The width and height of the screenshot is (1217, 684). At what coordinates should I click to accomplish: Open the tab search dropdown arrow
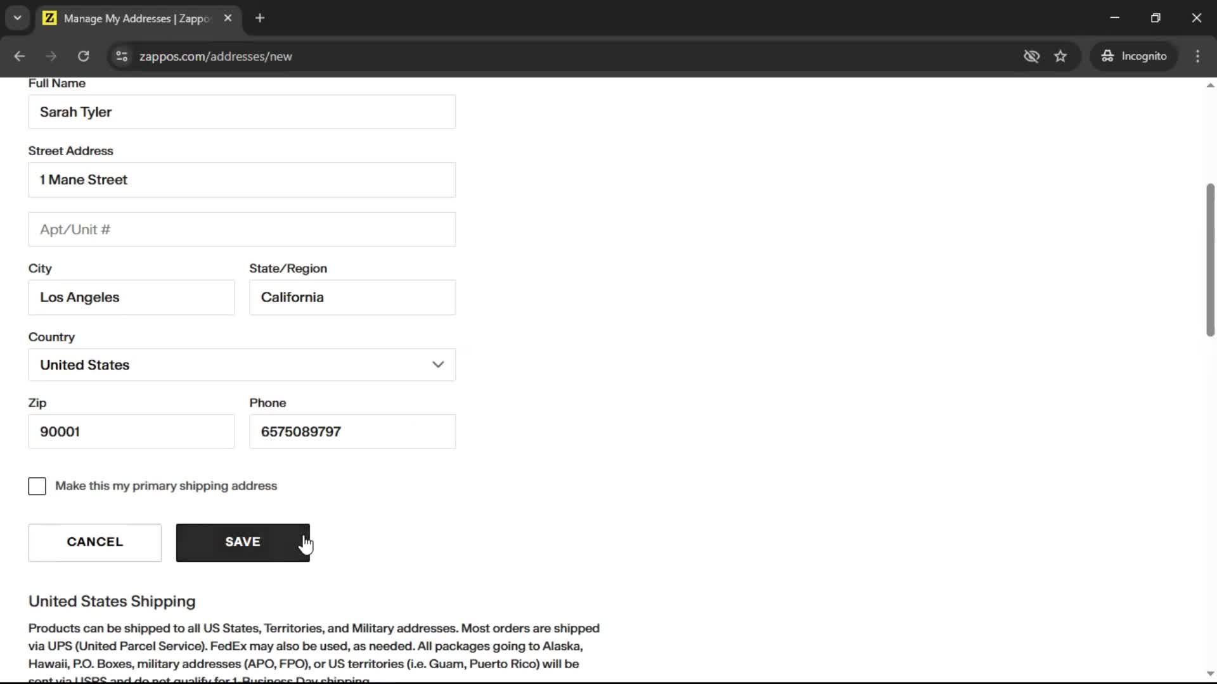click(x=18, y=18)
